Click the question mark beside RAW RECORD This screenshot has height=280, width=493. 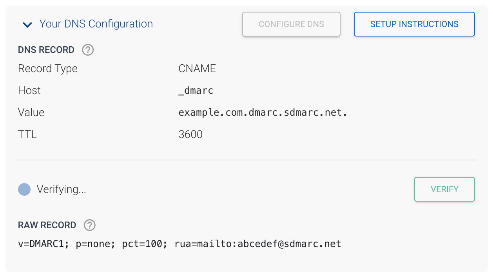click(x=89, y=225)
